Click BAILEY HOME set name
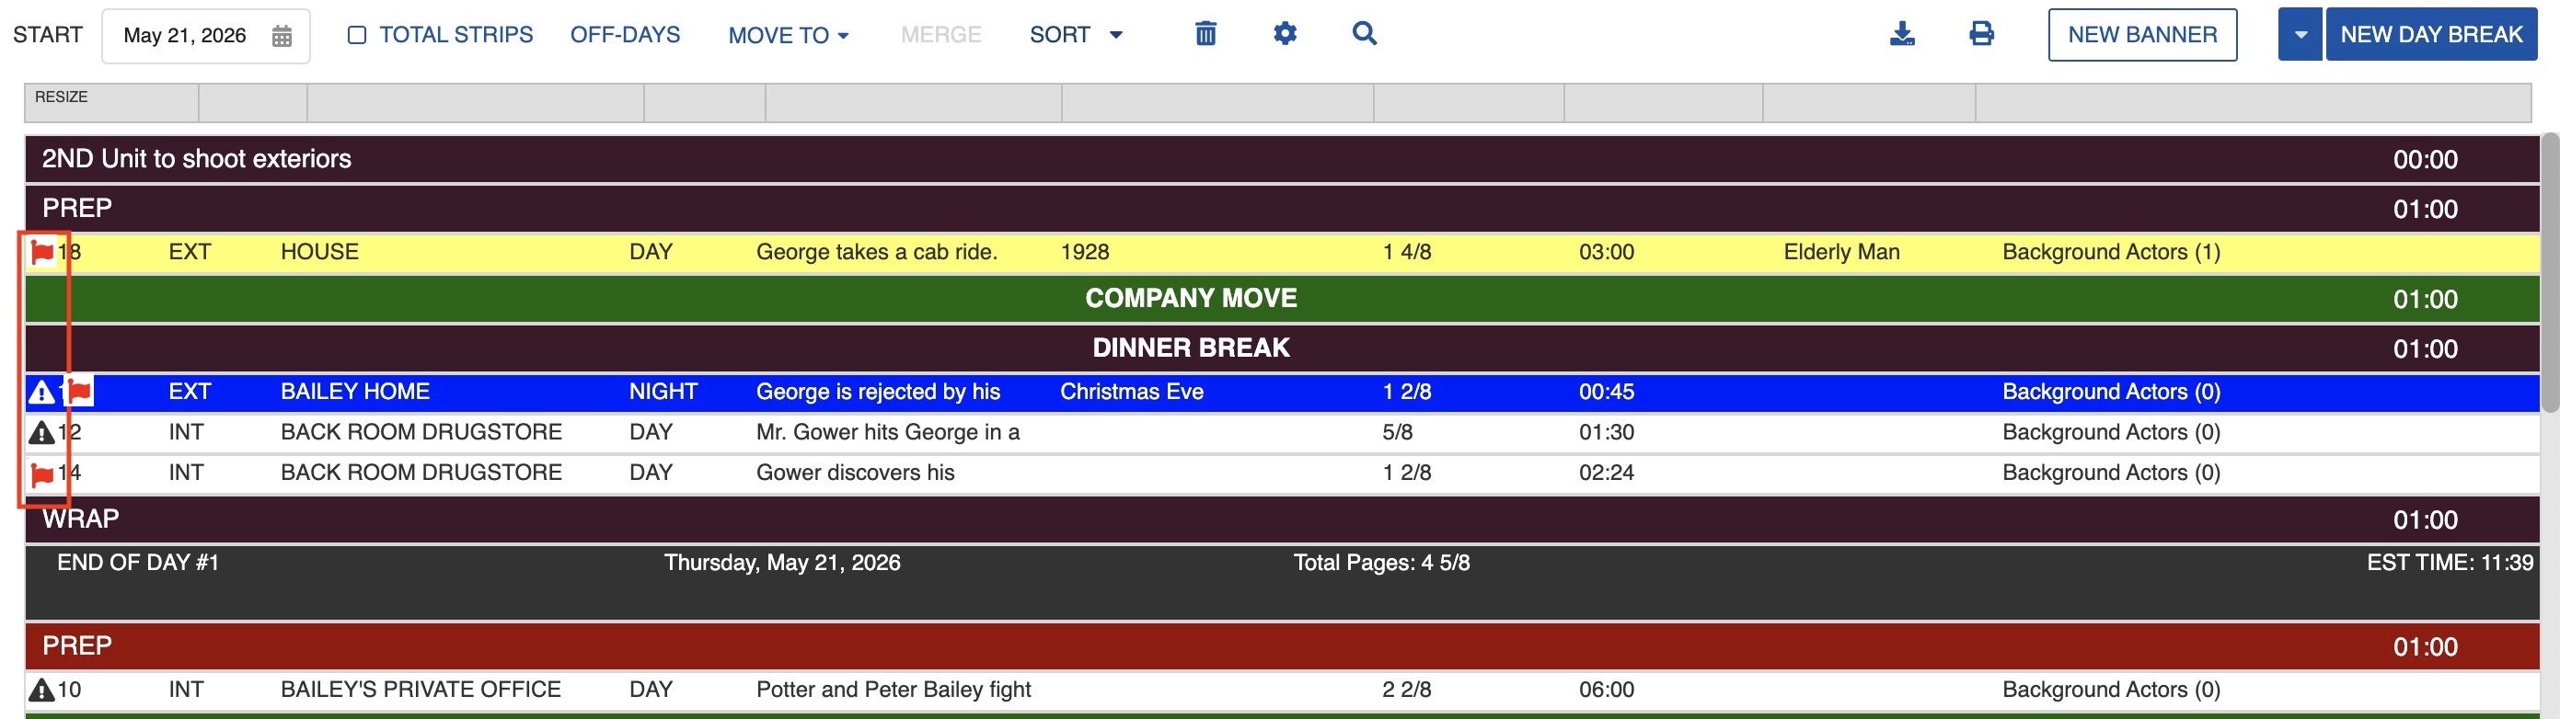This screenshot has height=719, width=2560. pos(355,393)
